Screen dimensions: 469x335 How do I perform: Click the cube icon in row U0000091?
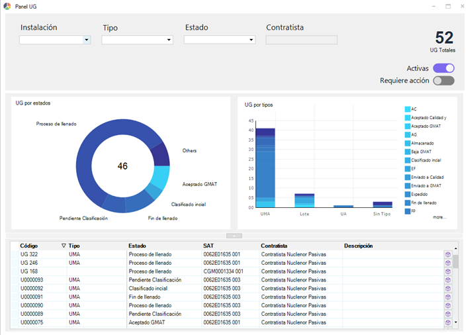coord(447,297)
